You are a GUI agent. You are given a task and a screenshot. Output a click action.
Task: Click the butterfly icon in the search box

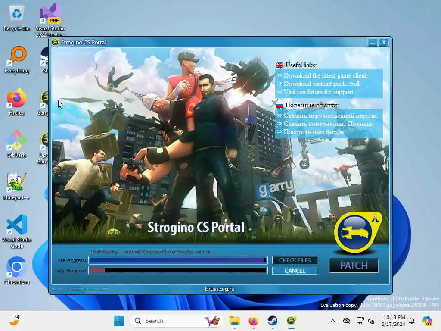[212, 321]
